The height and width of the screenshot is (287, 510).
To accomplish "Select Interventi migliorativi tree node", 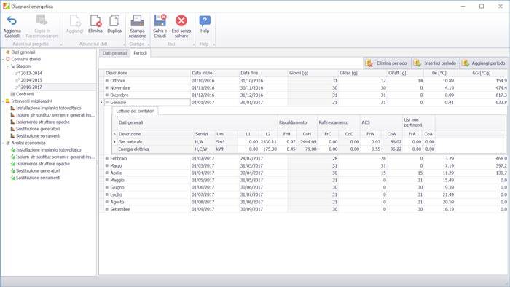I will click(x=31, y=101).
